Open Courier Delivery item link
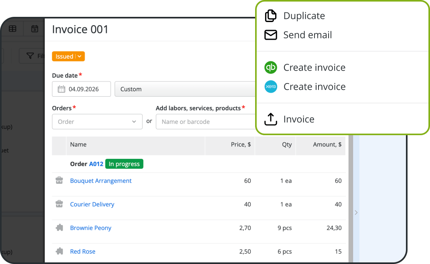Image resolution: width=430 pixels, height=264 pixels. pyautogui.click(x=92, y=204)
